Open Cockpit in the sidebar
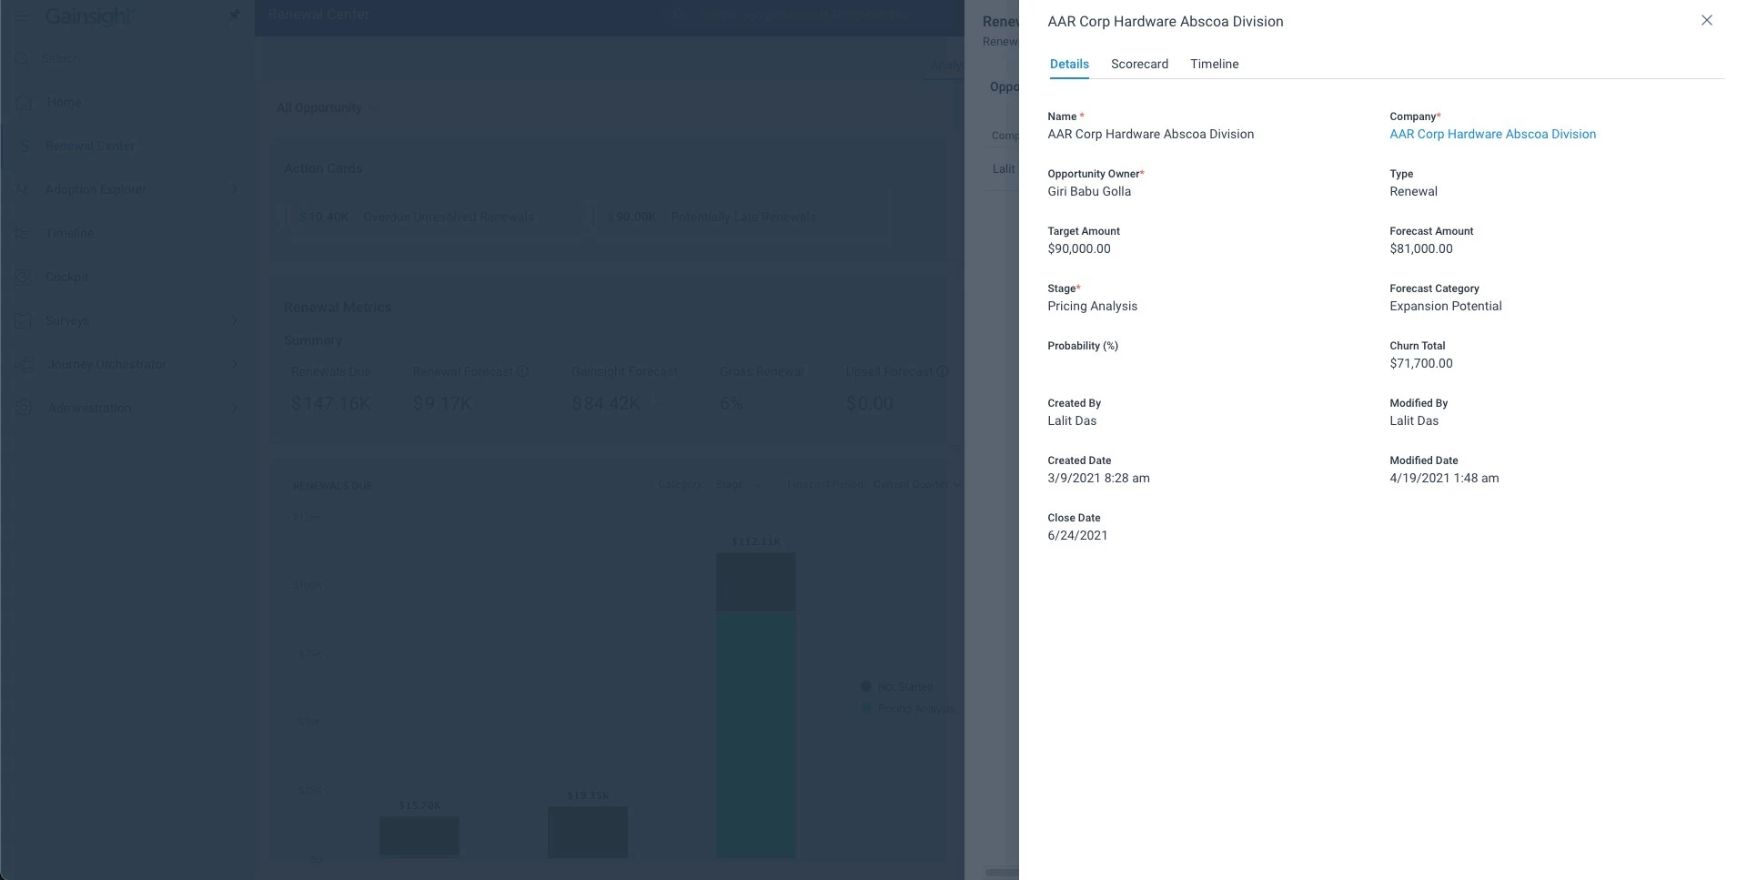The width and height of the screenshot is (1737, 880). [x=66, y=277]
